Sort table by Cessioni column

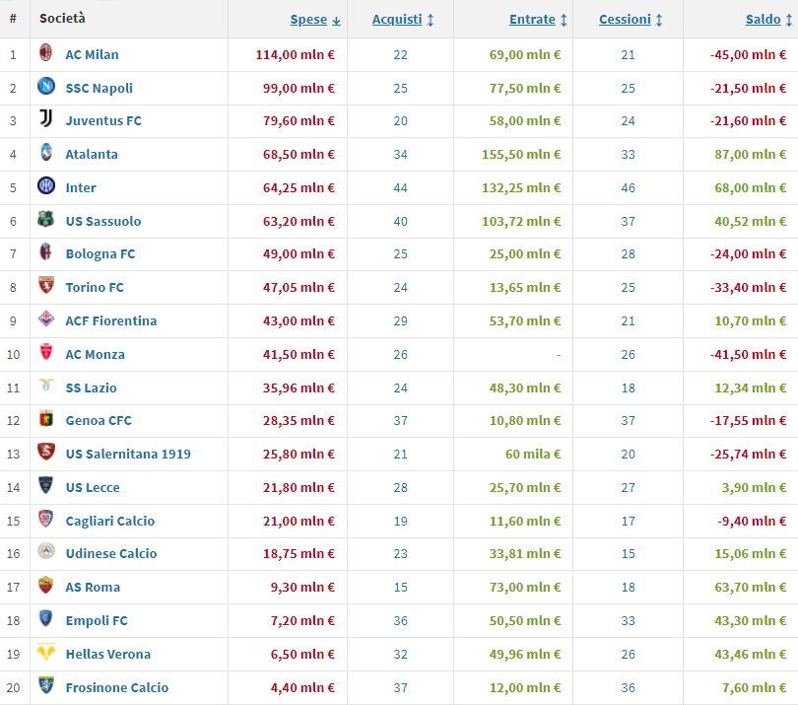(x=625, y=20)
